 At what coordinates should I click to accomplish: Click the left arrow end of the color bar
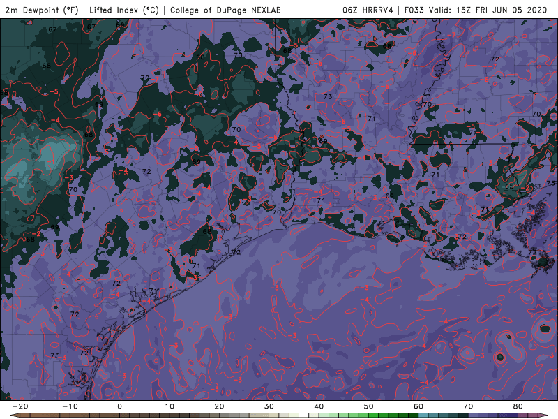tap(14, 415)
